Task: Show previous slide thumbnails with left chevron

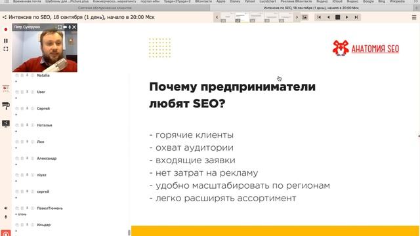Action: pos(217,18)
